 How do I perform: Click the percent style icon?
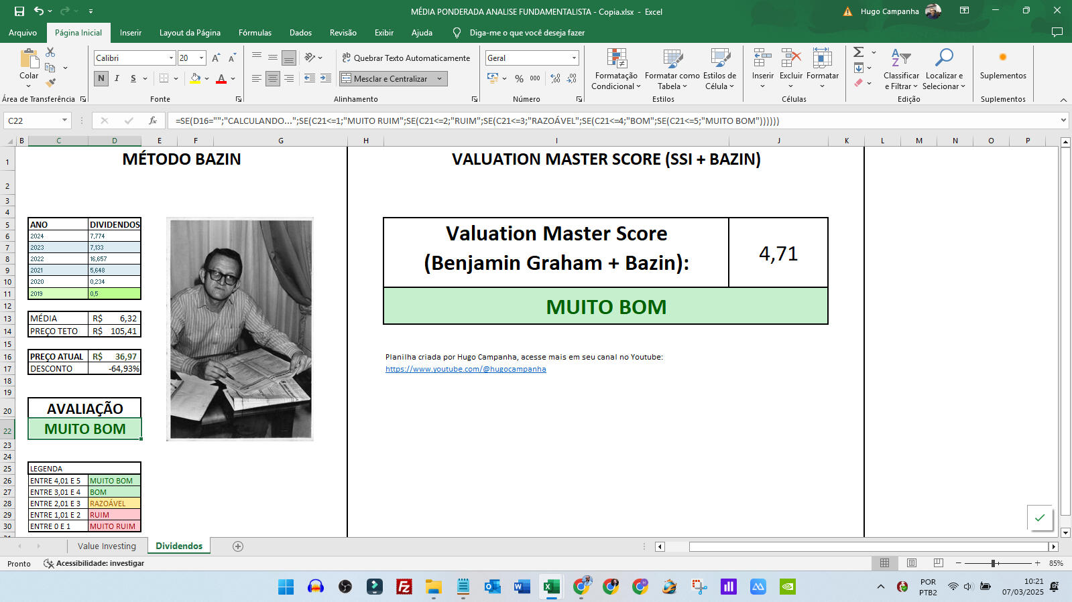(x=519, y=78)
